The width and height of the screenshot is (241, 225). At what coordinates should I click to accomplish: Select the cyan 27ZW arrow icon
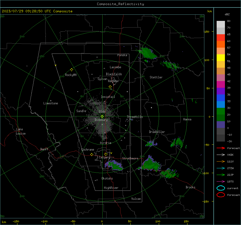click(221, 168)
